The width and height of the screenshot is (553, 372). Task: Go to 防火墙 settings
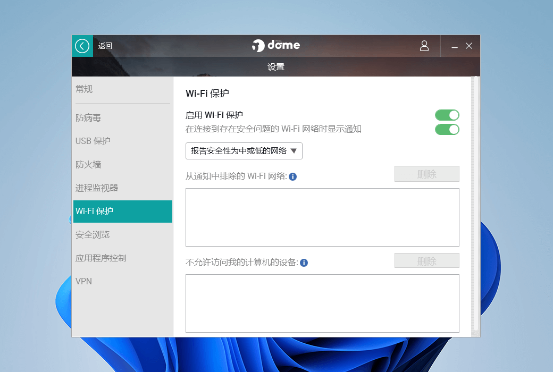click(x=88, y=165)
